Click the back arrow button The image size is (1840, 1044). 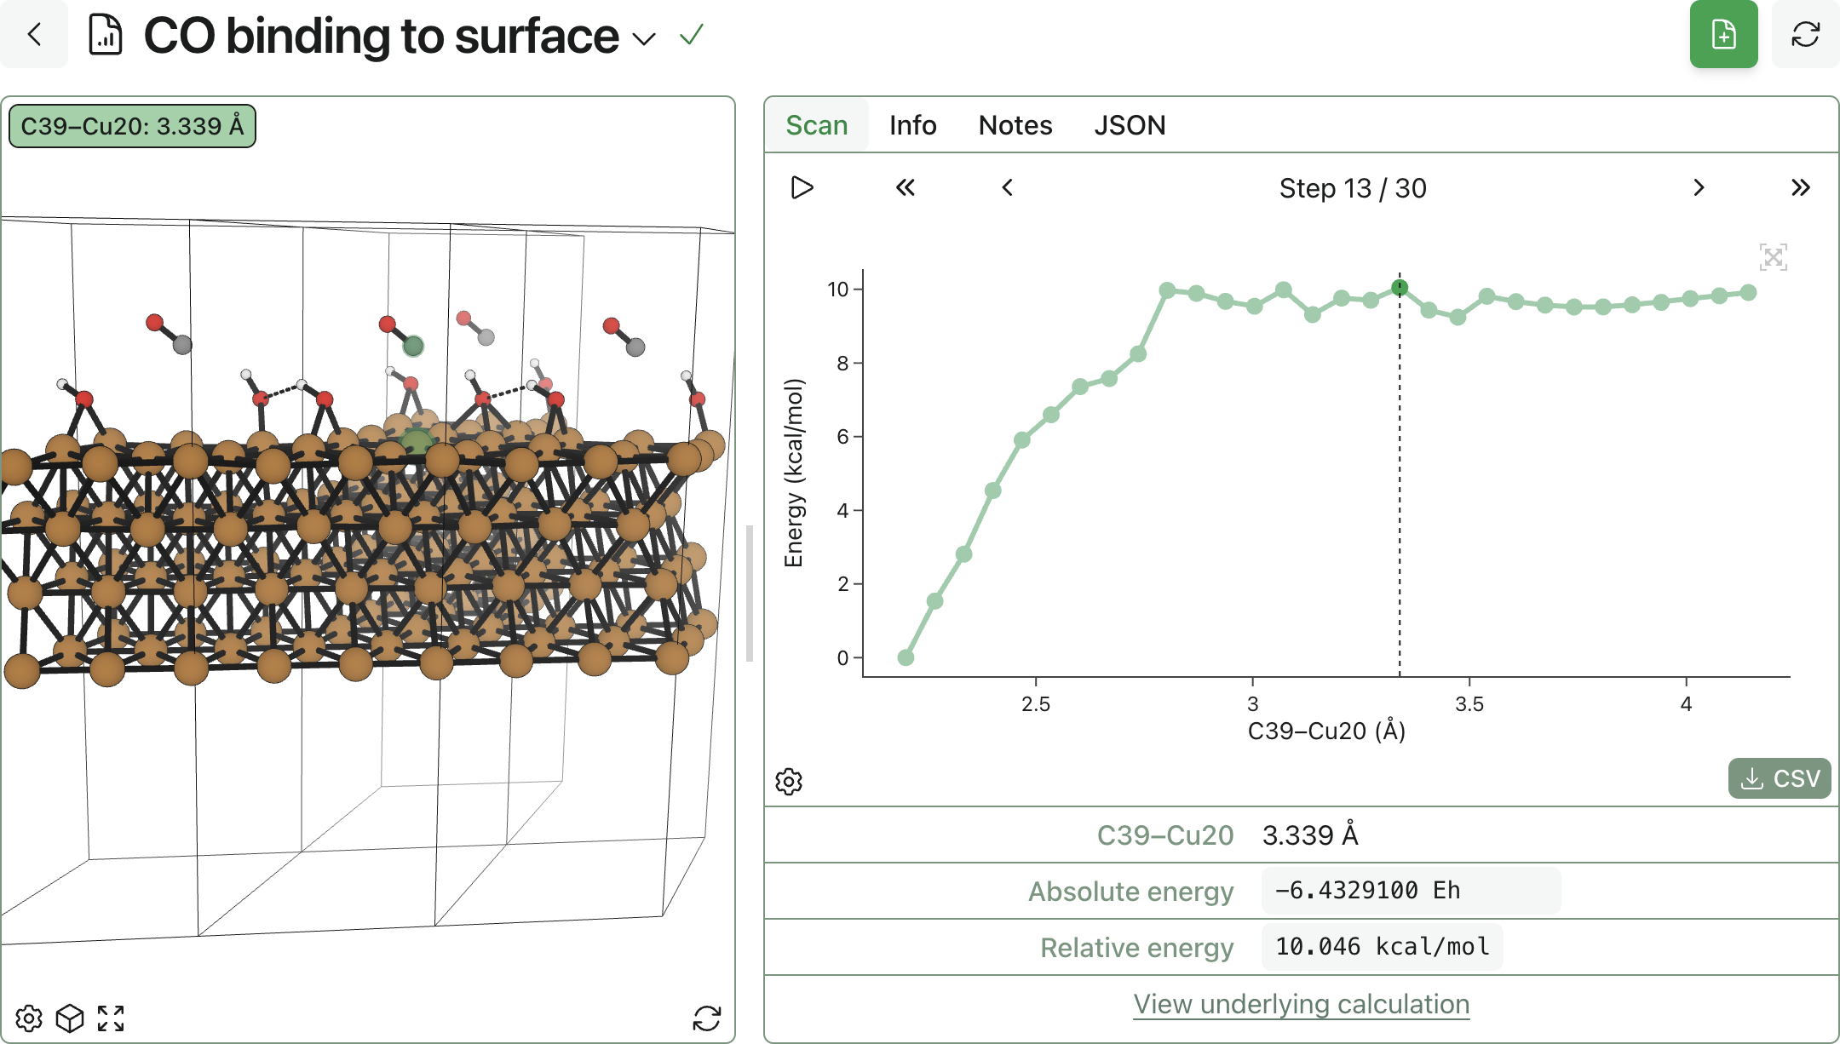[34, 35]
